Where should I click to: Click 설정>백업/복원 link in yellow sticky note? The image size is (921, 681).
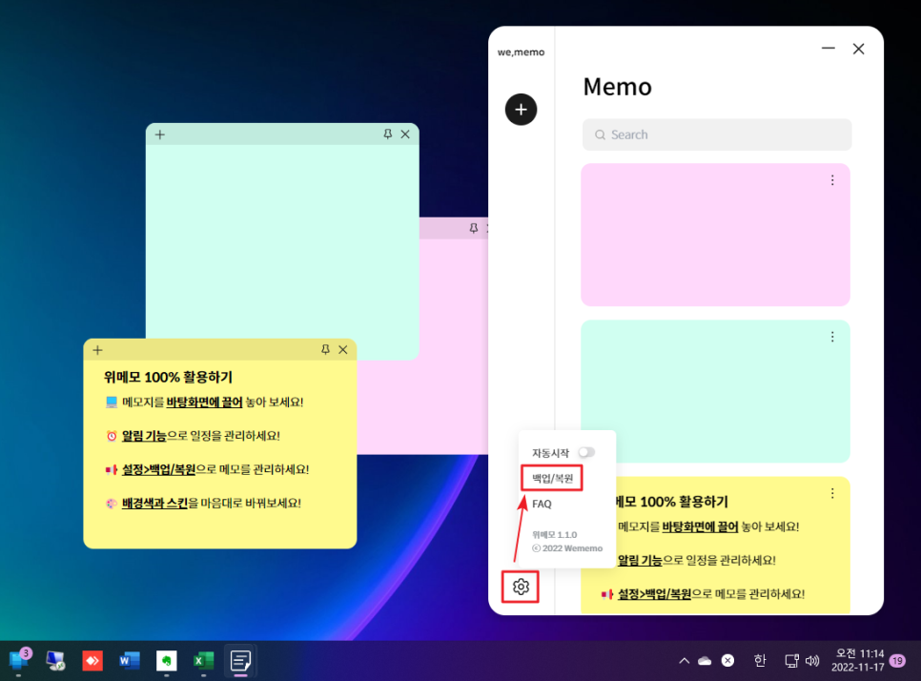[x=158, y=469]
